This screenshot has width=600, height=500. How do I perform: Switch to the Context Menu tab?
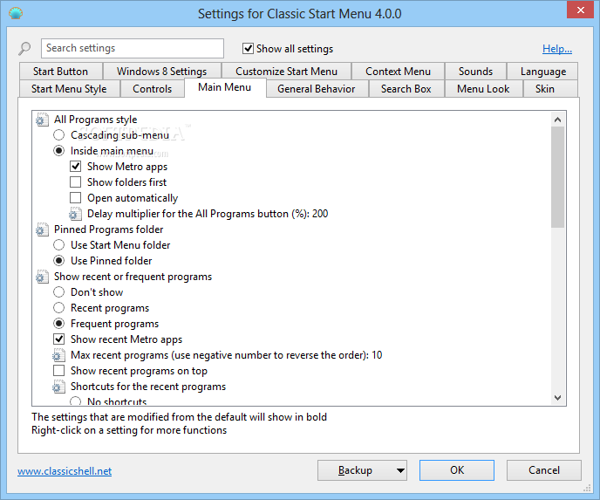[398, 72]
